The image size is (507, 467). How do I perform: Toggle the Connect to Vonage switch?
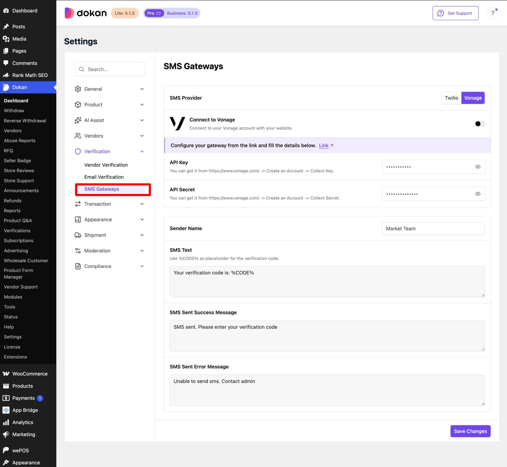(x=480, y=124)
